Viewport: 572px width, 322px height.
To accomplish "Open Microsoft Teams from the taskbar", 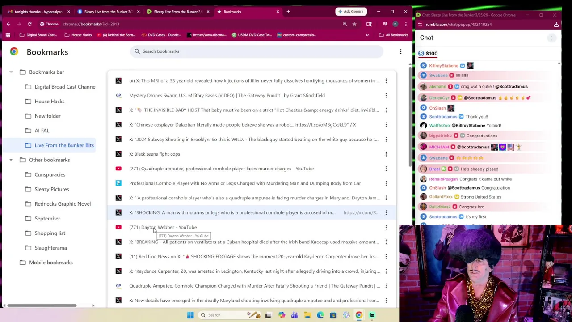I will (294, 315).
